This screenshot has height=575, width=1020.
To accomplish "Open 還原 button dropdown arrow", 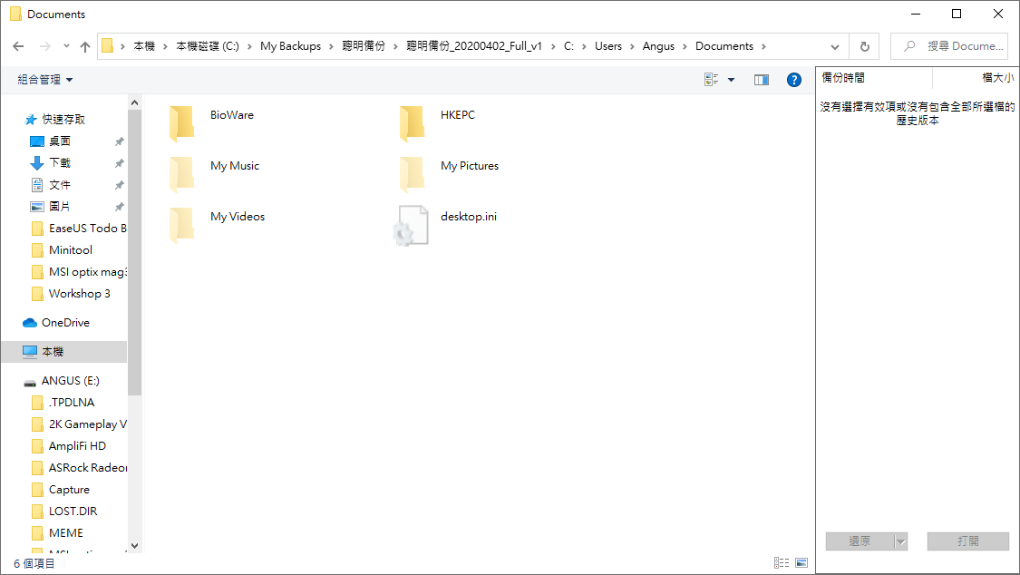I will [x=900, y=541].
